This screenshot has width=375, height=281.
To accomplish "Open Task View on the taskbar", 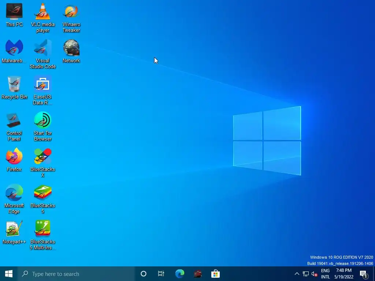I will (161, 274).
